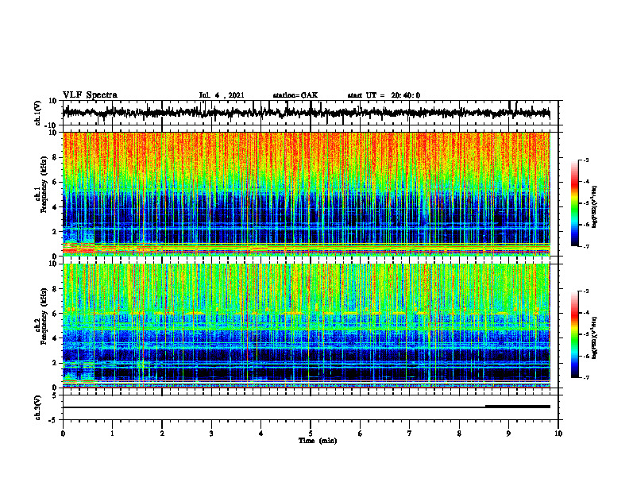
Task: Click the thickened ch.3 trace segment near minute 9
Action: pos(518,407)
